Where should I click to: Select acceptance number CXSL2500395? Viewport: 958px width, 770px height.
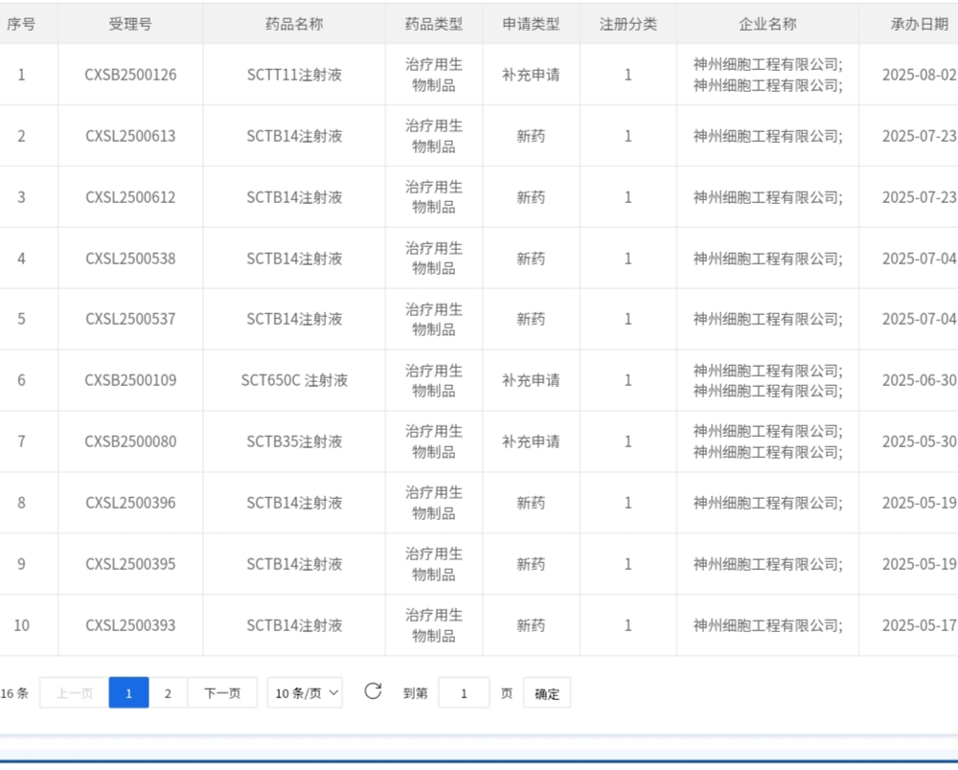[130, 563]
